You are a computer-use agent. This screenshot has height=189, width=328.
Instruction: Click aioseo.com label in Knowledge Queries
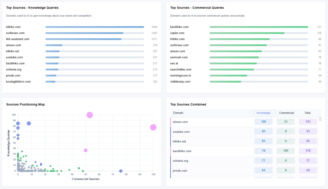click(13, 45)
